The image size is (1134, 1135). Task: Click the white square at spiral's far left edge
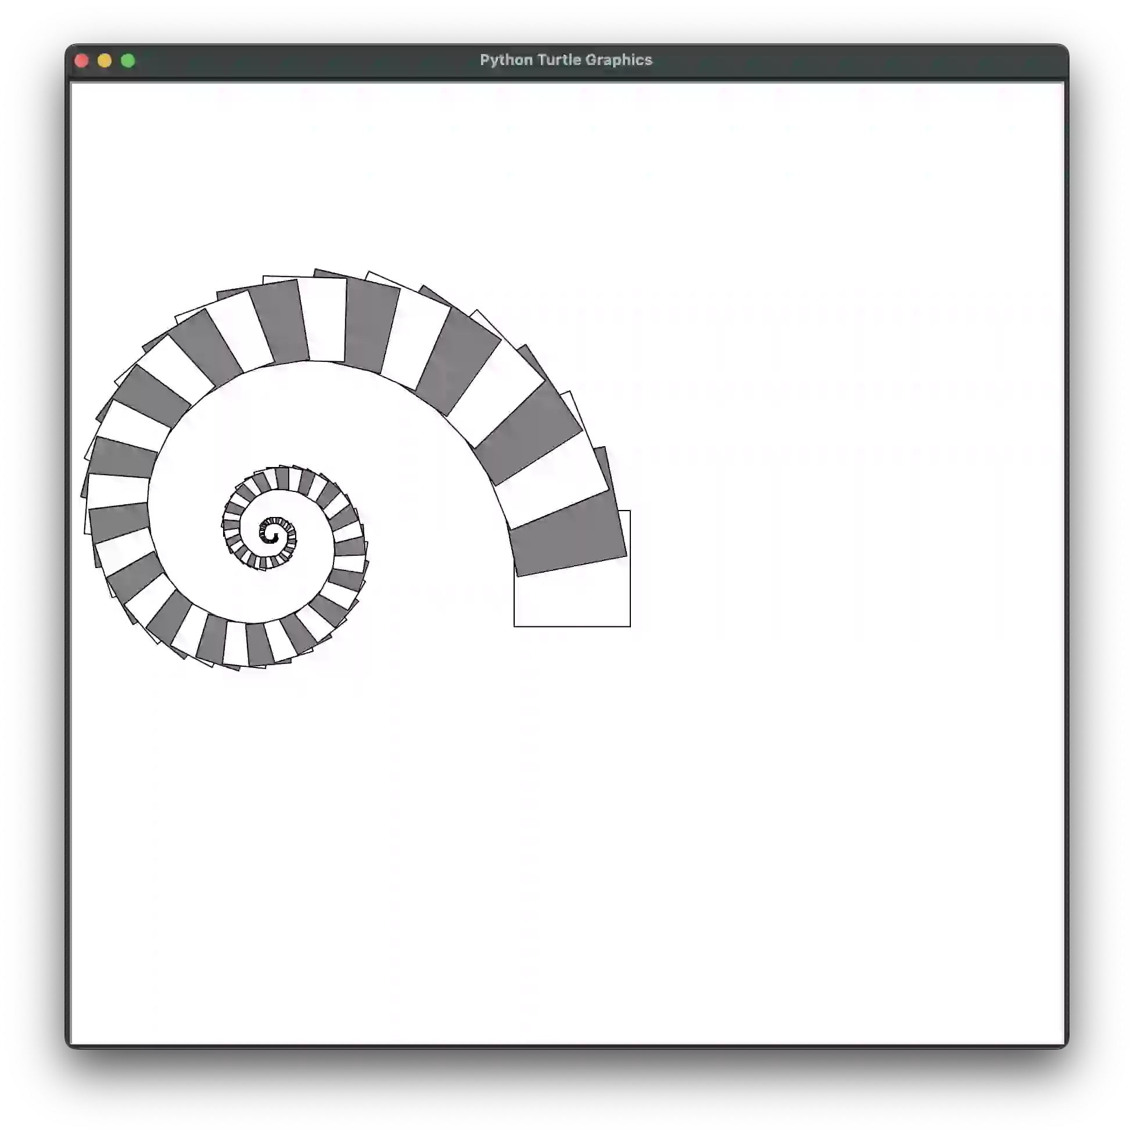(x=117, y=491)
